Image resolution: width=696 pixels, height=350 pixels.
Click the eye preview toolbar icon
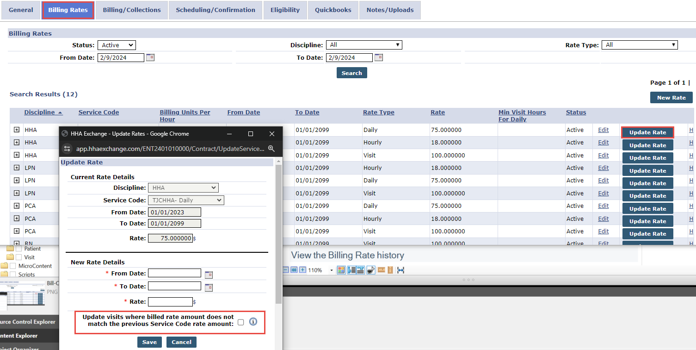[371, 270]
